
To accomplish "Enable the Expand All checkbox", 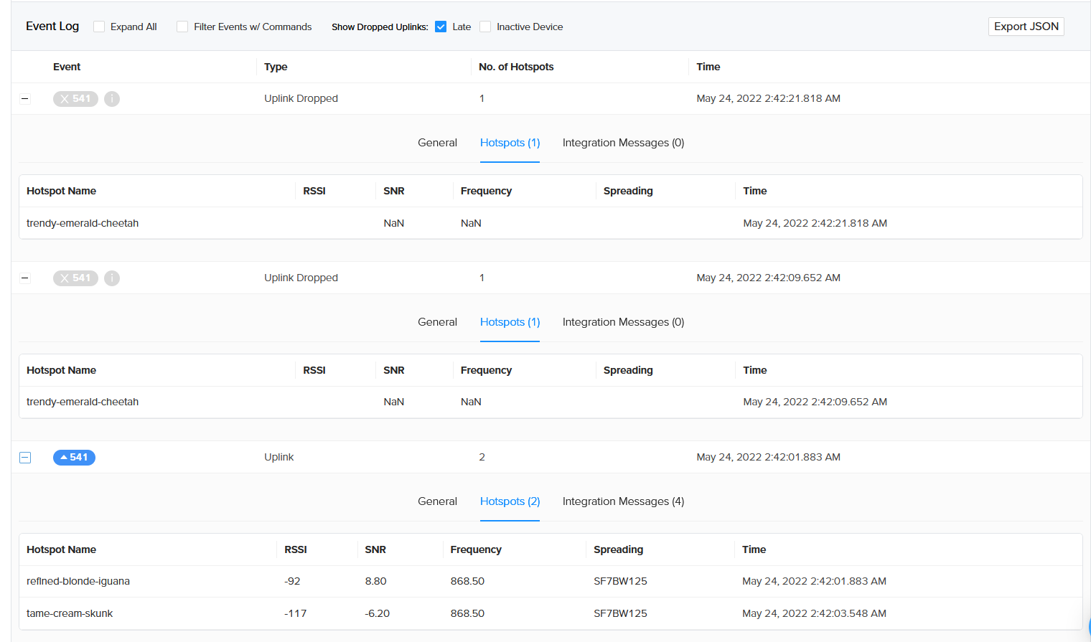I will tap(98, 27).
